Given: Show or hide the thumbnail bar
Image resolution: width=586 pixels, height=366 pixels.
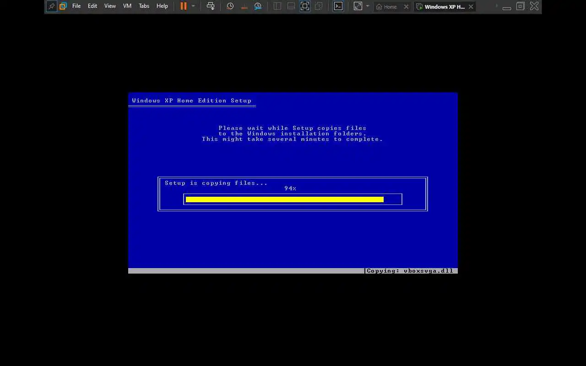Looking at the screenshot, I should 291,6.
